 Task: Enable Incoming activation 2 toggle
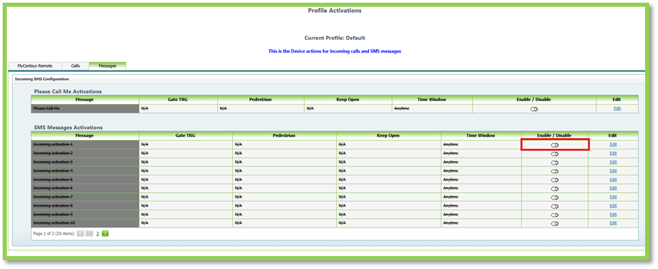tap(555, 154)
